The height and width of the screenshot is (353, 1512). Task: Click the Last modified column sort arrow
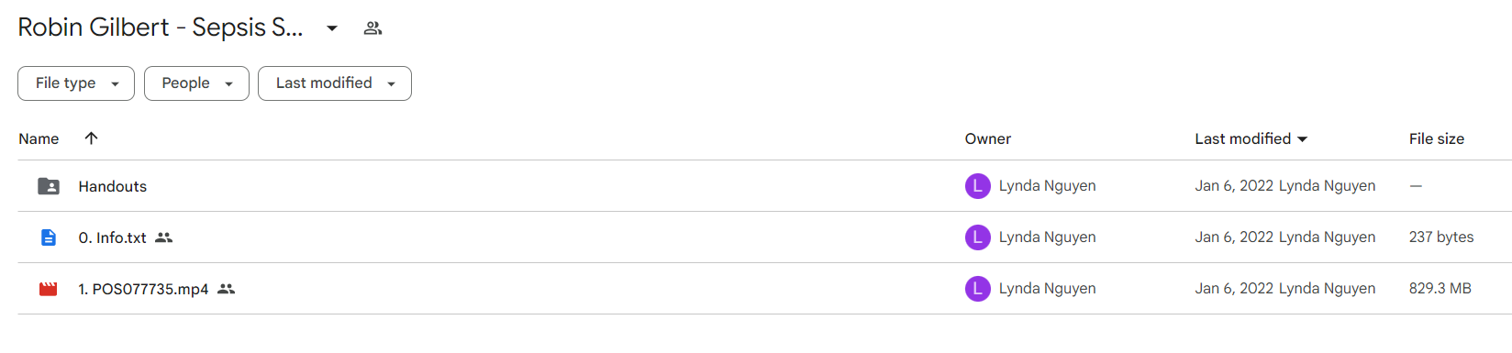[x=1302, y=139]
